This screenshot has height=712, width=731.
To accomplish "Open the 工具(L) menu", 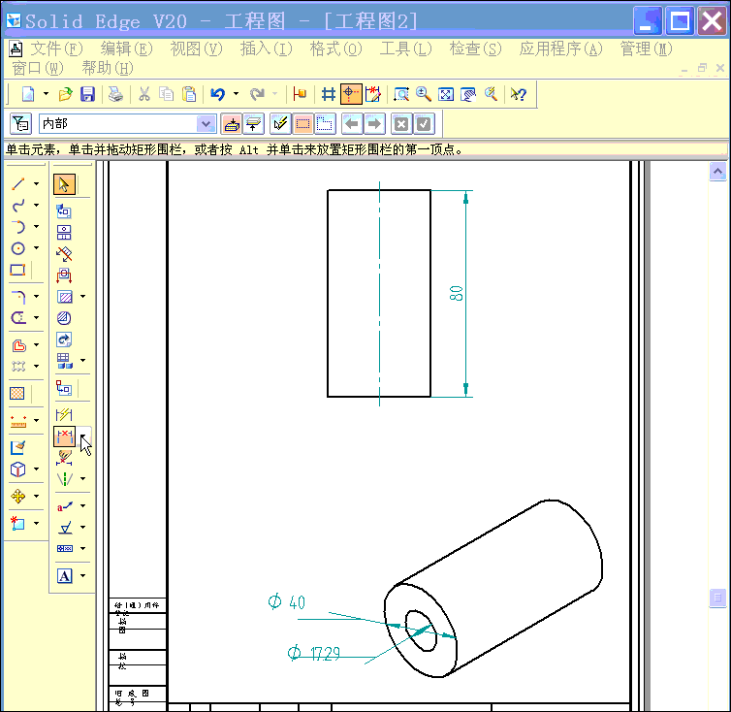I will click(x=405, y=49).
